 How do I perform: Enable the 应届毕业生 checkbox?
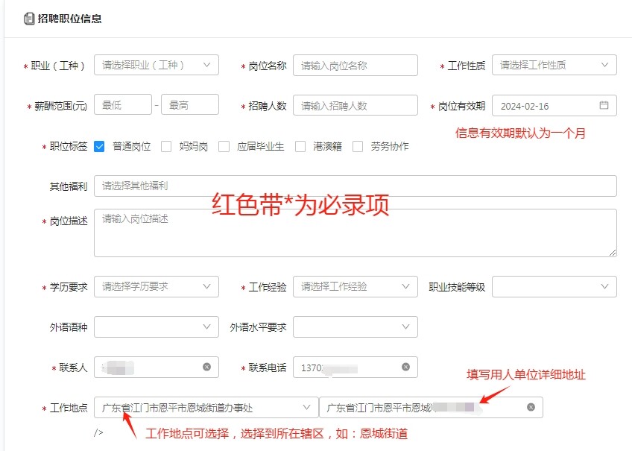(224, 147)
